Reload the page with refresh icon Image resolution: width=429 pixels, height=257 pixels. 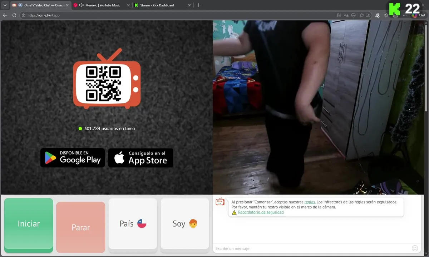coord(14,15)
